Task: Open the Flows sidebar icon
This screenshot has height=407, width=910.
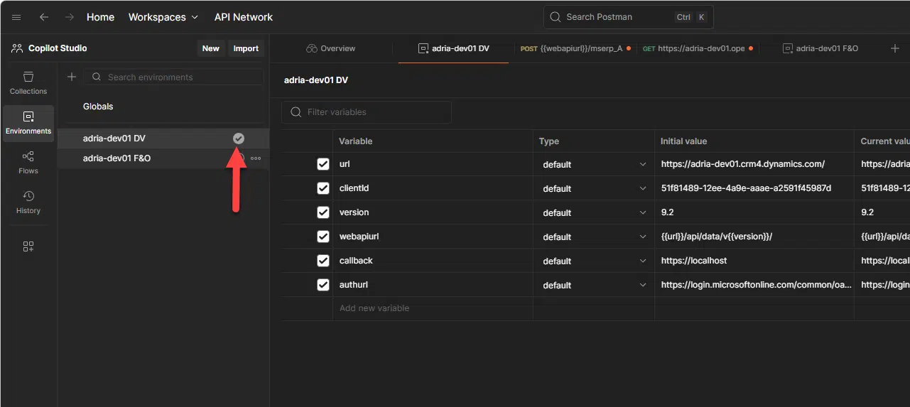Action: (28, 162)
